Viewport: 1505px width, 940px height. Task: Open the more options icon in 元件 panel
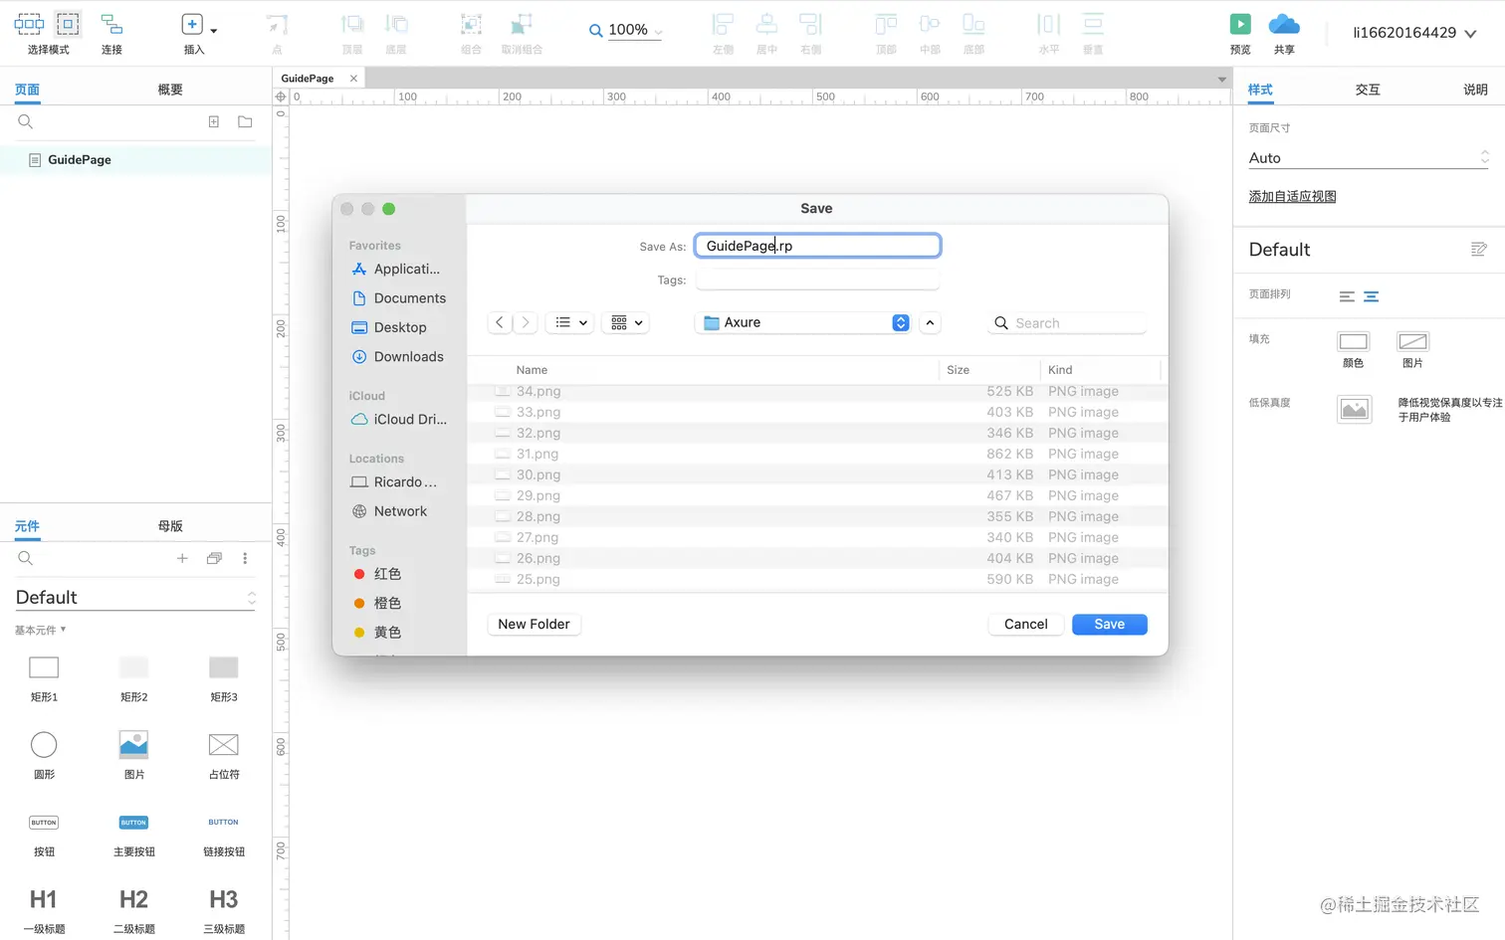[x=245, y=558]
